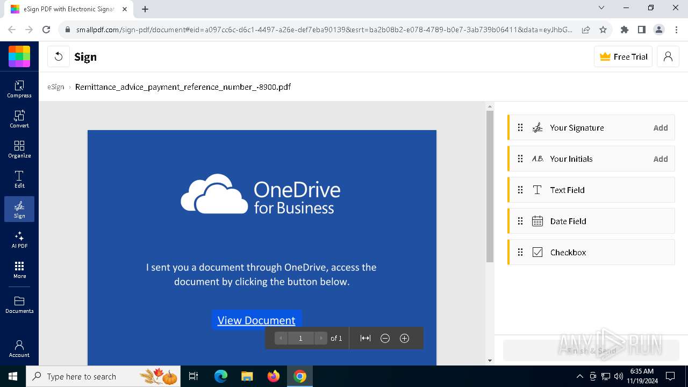
Task: Open the Convert tool in sidebar
Action: tap(19, 119)
